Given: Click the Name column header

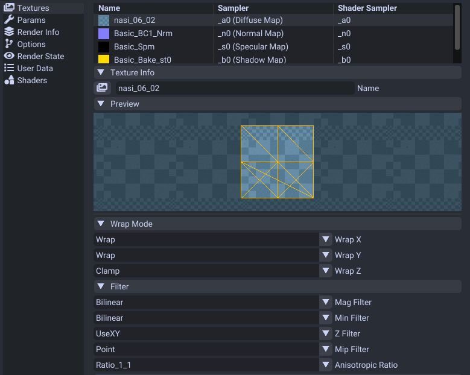Looking at the screenshot, I should 153,8.
